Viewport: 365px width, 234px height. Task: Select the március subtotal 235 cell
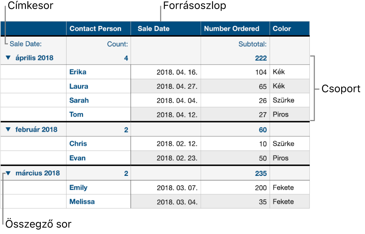pyautogui.click(x=235, y=173)
